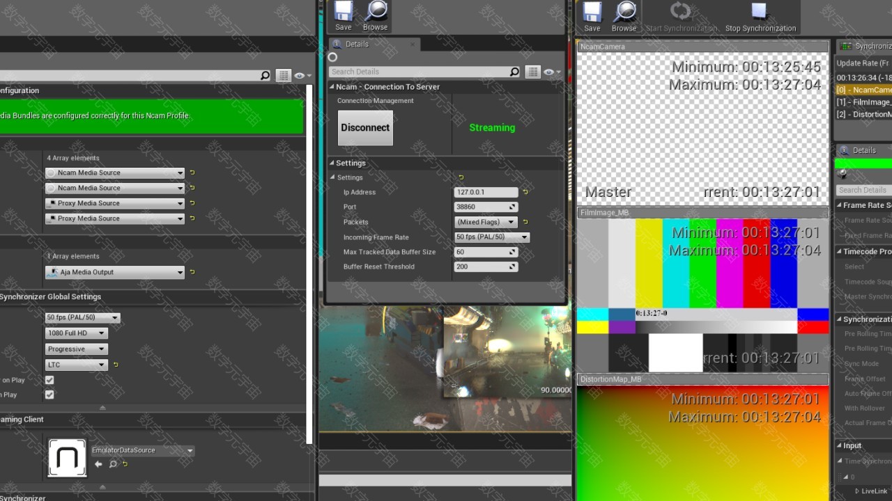Toggle the upper 'on Play' checkbox

coord(49,380)
